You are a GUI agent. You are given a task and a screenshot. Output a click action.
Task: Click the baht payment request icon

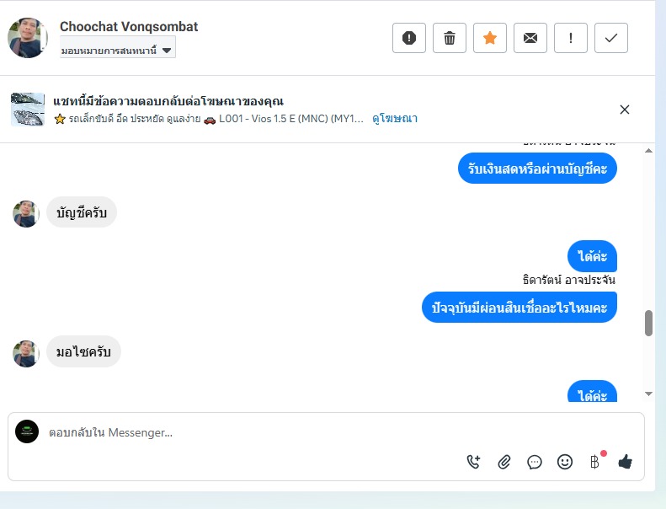[x=594, y=461]
